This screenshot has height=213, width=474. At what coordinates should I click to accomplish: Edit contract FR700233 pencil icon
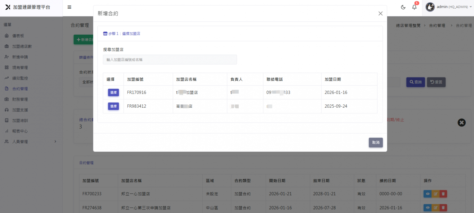(x=435, y=194)
